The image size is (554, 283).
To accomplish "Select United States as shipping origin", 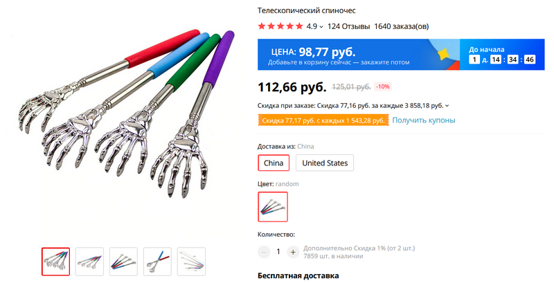I will click(x=325, y=163).
